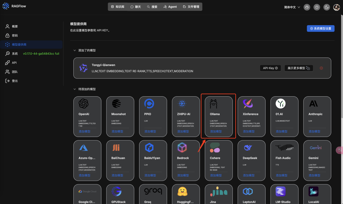Select 模型提供商 in the sidebar
This screenshot has width=343, height=204.
click(31, 44)
